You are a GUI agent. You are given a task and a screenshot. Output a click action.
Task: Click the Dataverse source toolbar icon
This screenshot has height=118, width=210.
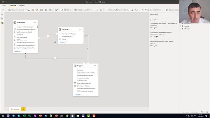click(x=46, y=10)
